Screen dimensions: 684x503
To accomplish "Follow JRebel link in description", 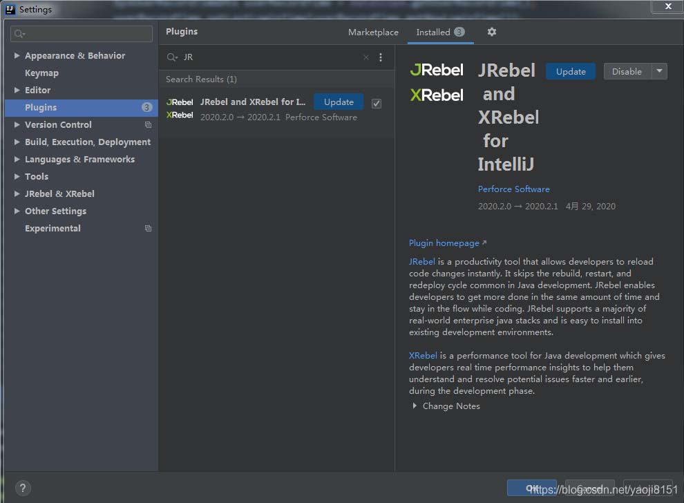I will pyautogui.click(x=422, y=261).
